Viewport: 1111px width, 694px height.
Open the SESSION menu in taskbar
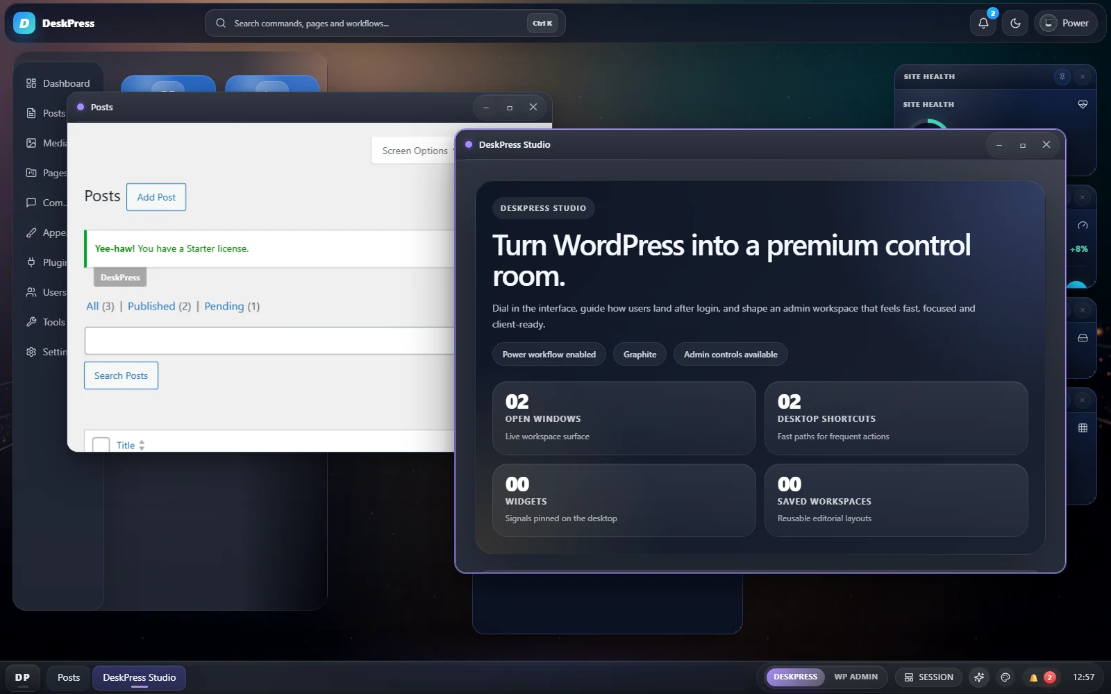(928, 677)
